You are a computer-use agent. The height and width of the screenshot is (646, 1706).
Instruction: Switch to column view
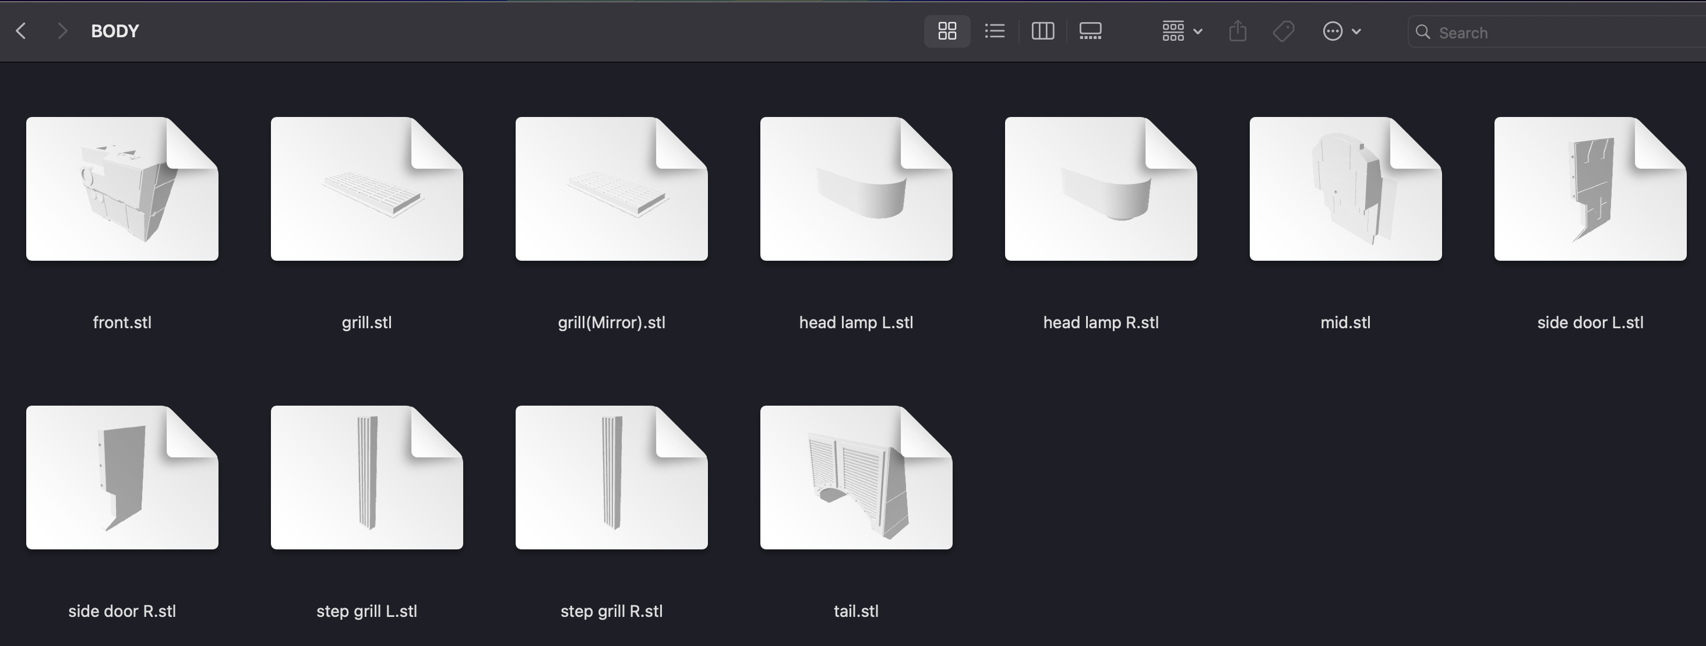tap(1042, 31)
